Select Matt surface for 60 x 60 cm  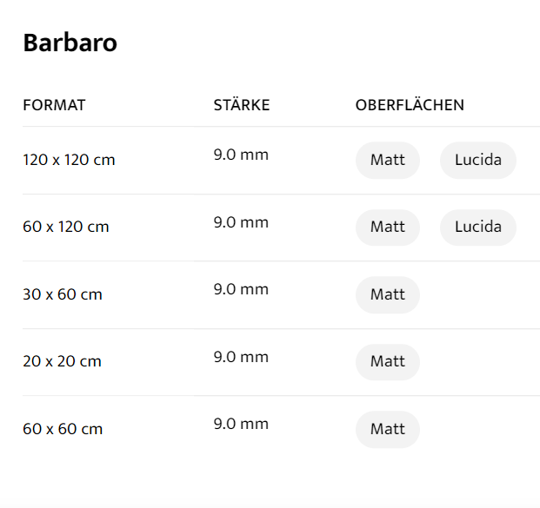(387, 429)
